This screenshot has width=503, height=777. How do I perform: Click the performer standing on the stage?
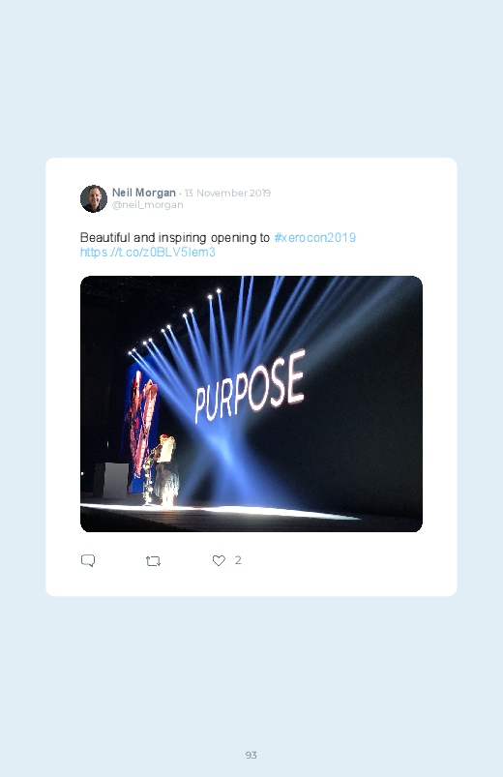pyautogui.click(x=165, y=471)
